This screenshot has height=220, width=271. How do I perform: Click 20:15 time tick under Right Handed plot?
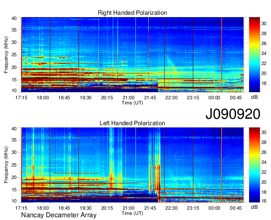coord(107,98)
